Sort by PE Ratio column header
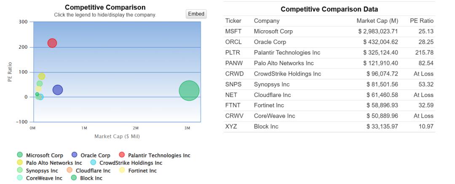This screenshot has width=455, height=184. (x=421, y=21)
